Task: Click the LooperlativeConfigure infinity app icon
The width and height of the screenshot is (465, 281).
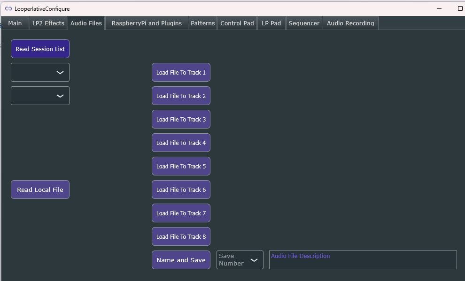Action: (8, 9)
